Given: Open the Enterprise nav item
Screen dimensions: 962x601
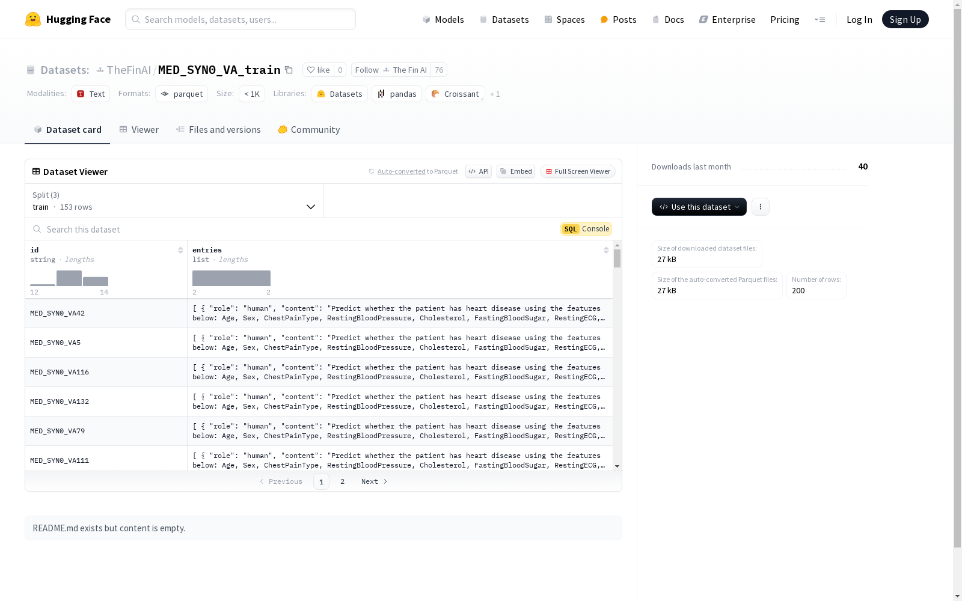Looking at the screenshot, I should pyautogui.click(x=727, y=19).
